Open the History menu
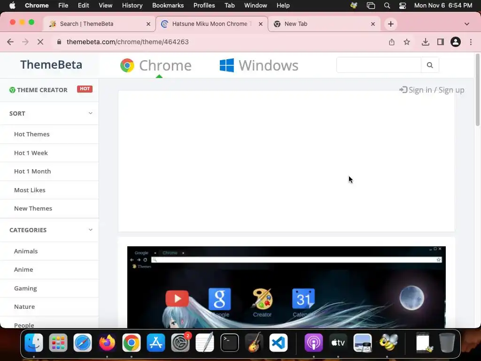The image size is (481, 361). (132, 6)
